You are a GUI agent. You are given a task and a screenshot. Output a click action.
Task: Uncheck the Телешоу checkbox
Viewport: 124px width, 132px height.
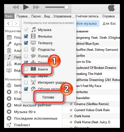(26, 43)
